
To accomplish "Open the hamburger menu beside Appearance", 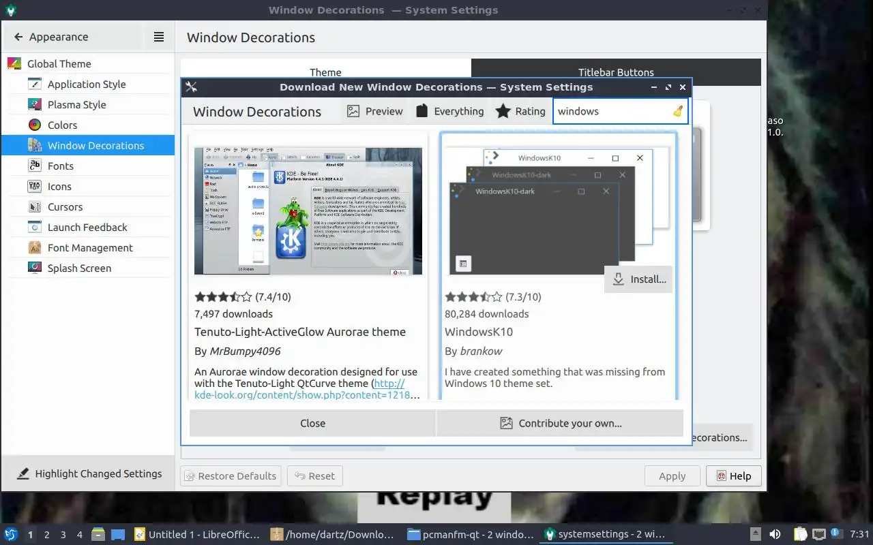I will click(x=159, y=37).
